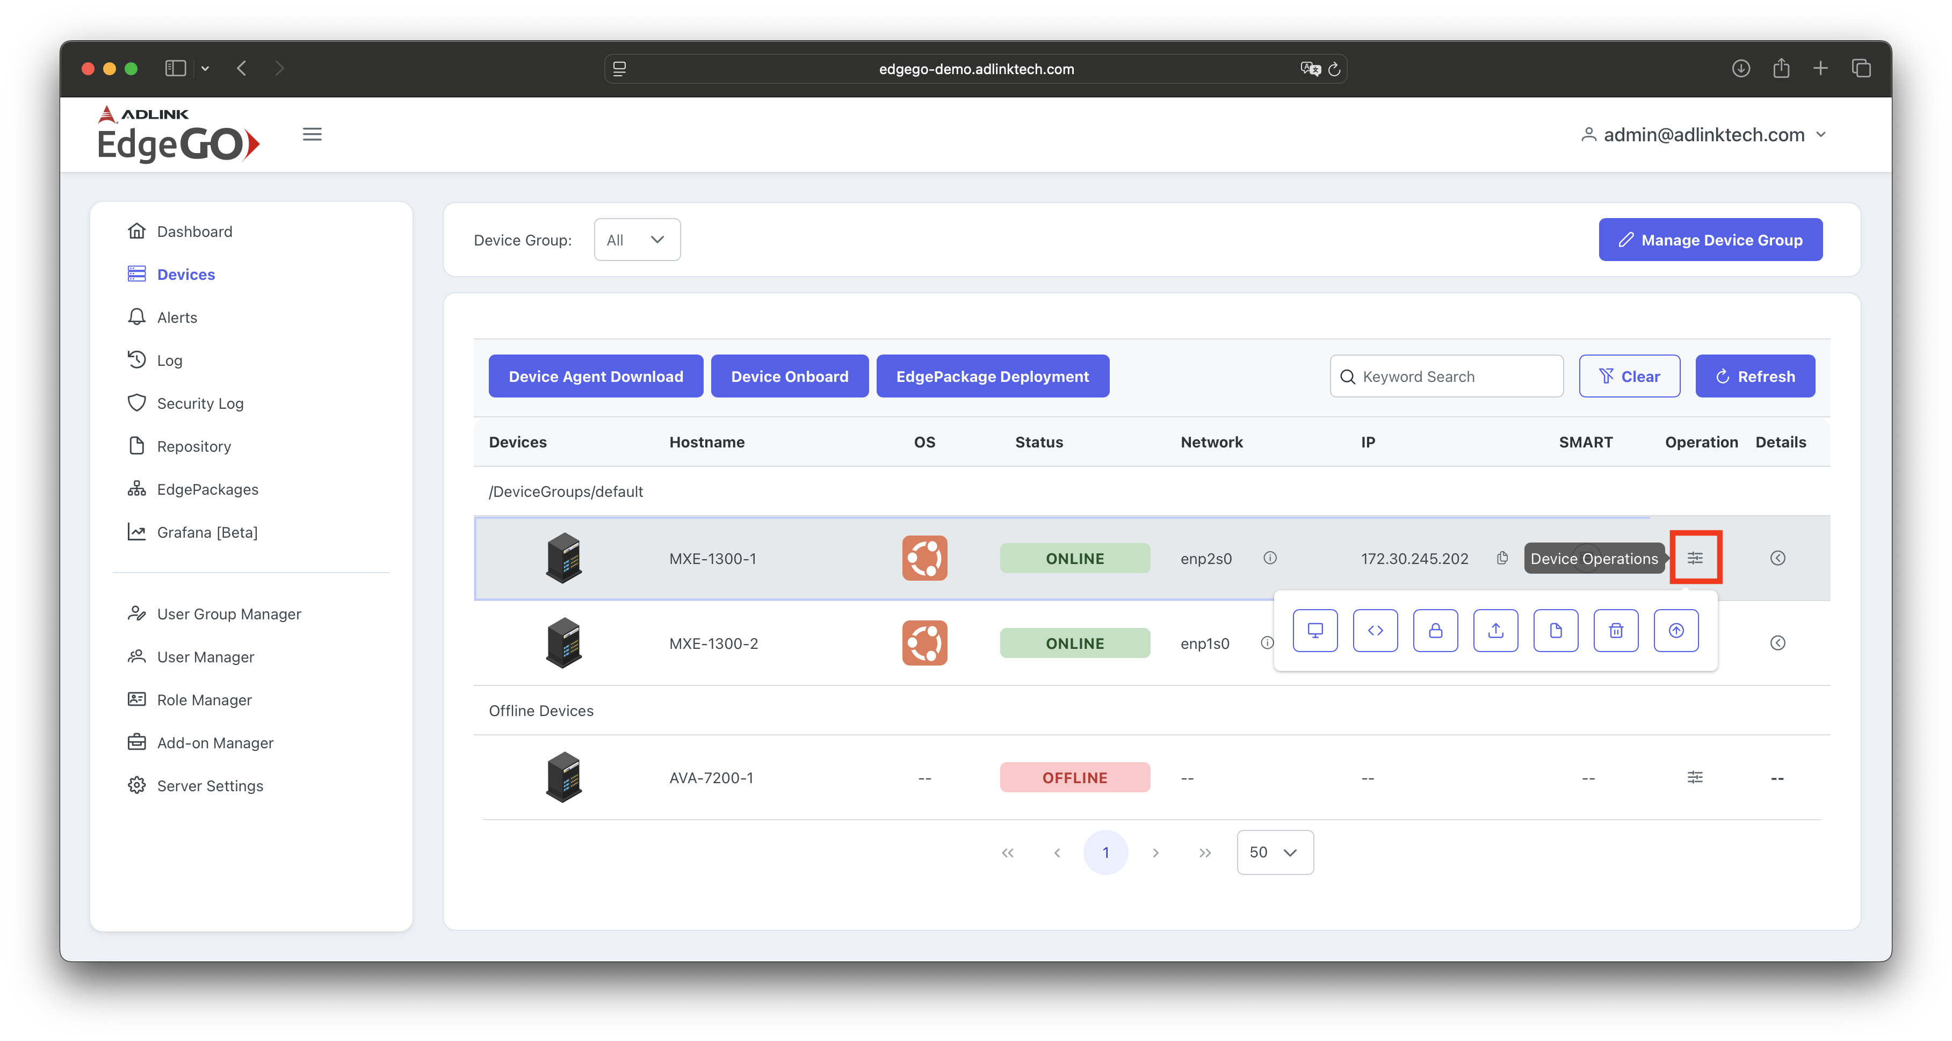Open page size dropdown showing 50
Image resolution: width=1952 pixels, height=1041 pixels.
[1275, 852]
